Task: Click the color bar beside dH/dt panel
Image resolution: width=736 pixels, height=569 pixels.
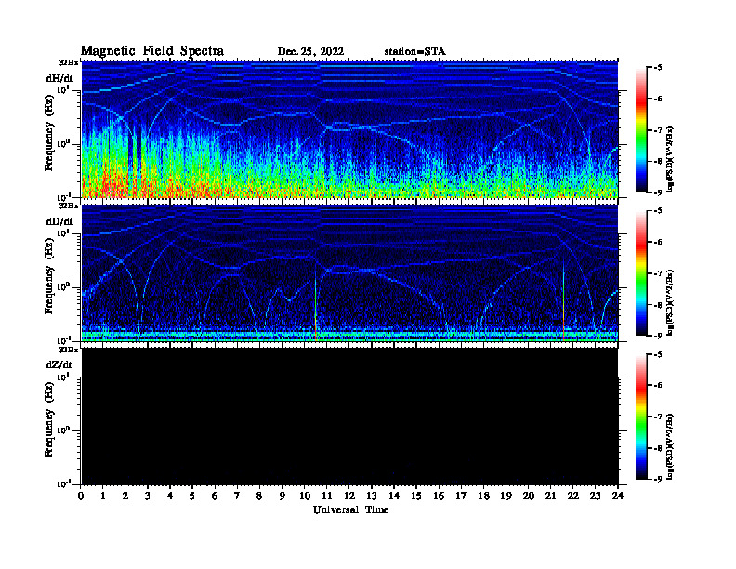Action: pos(641,130)
